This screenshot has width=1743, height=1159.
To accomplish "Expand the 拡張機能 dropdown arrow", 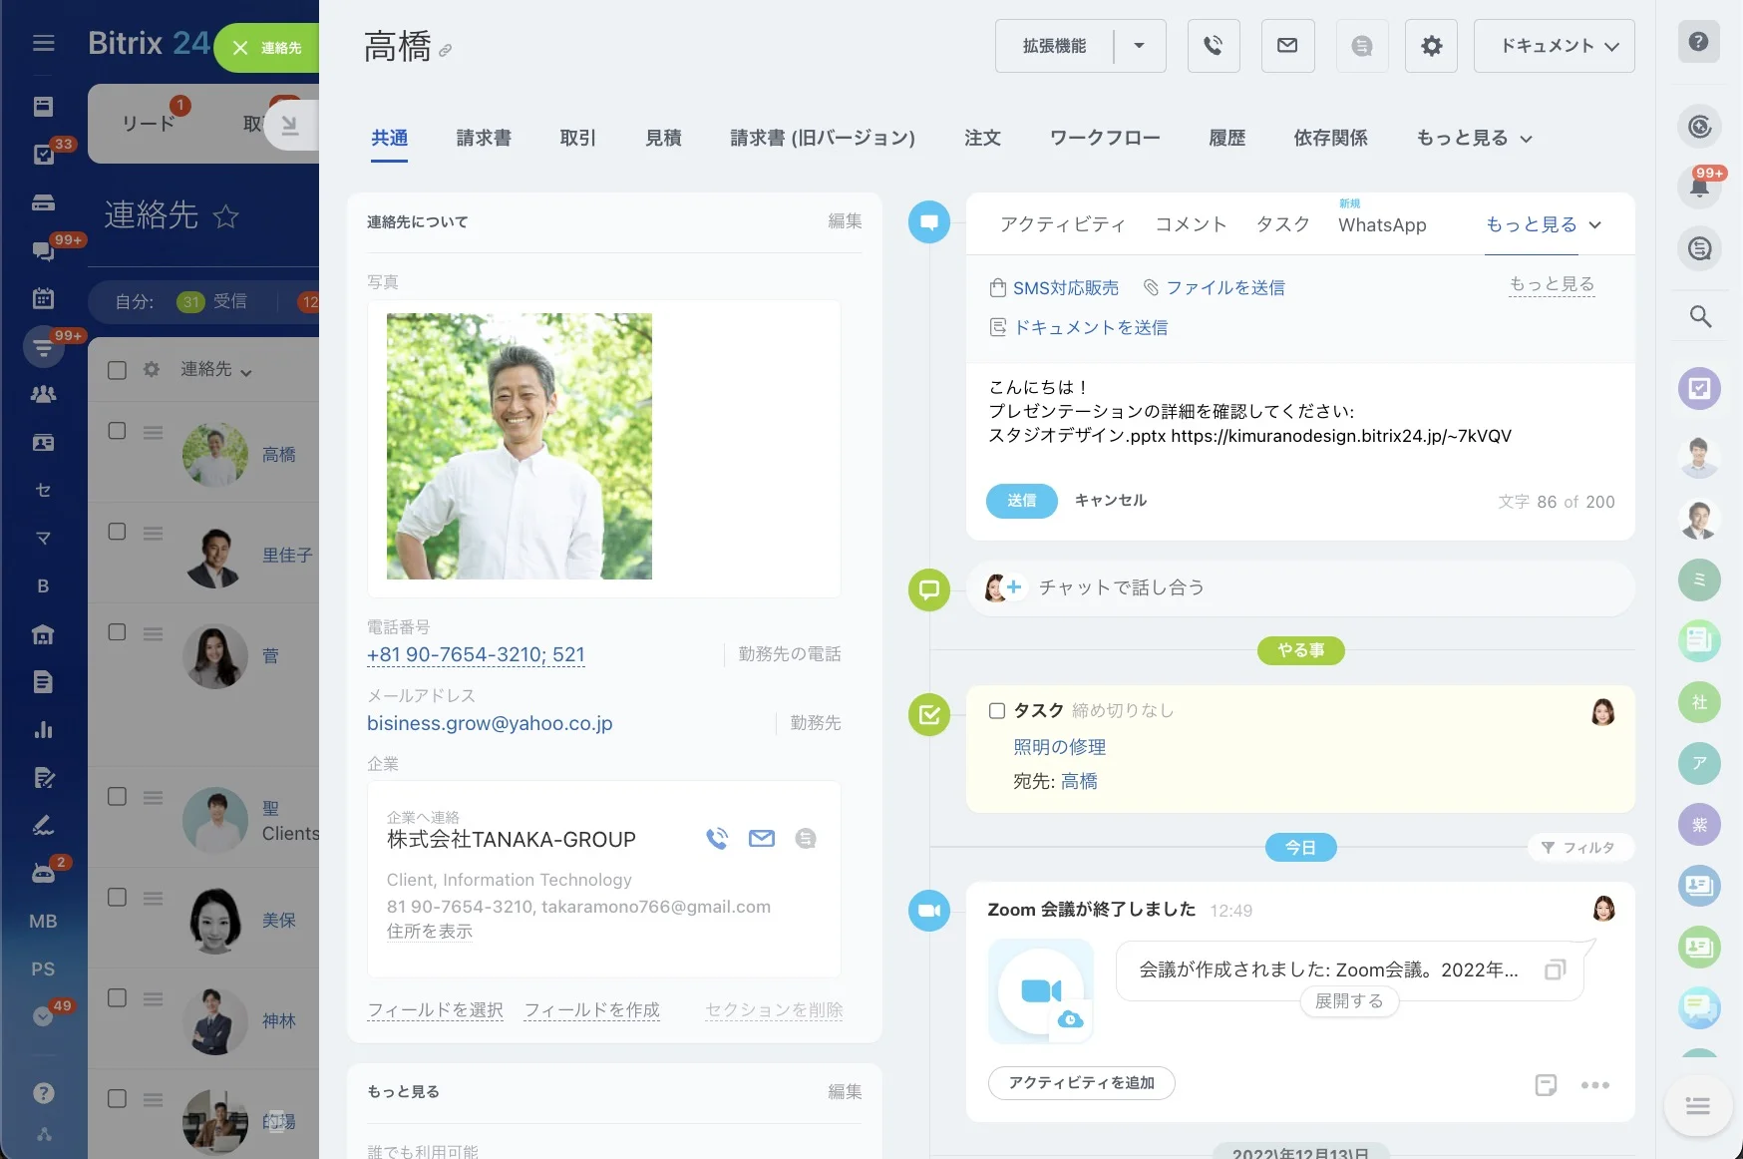I will [x=1139, y=46].
